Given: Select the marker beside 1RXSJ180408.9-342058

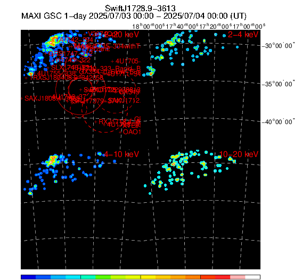Looking at the screenshot, I should click(x=26, y=78).
